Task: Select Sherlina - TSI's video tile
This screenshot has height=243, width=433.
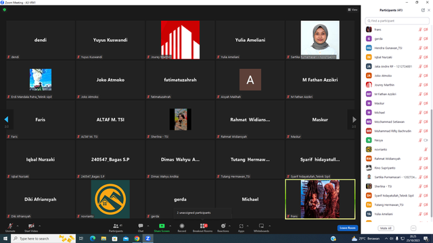Action: [181, 119]
